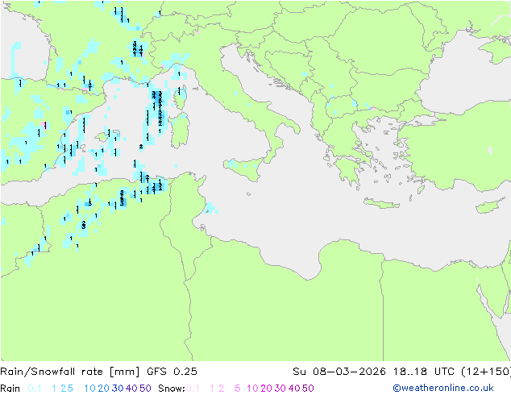Click the '18..18 UTC' time text
The image size is (511, 395).
click(x=424, y=372)
